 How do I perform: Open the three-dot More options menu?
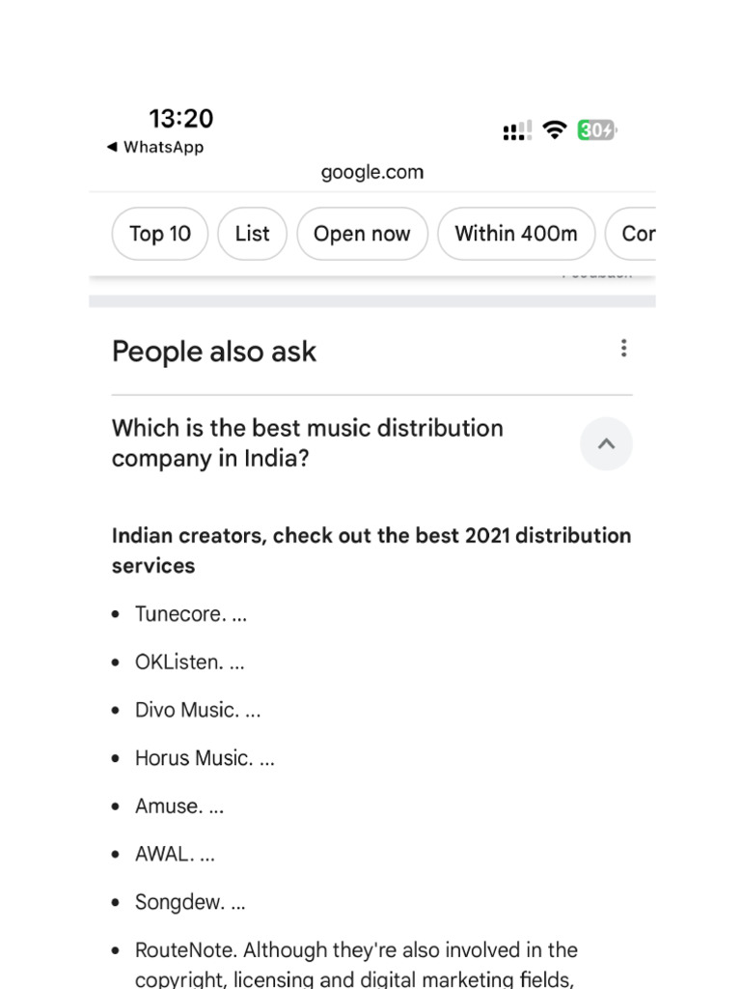tap(624, 349)
